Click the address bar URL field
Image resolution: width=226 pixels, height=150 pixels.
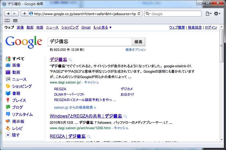(x=85, y=14)
